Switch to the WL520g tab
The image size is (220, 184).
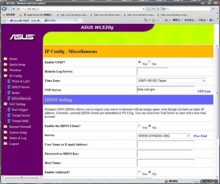(x=60, y=21)
